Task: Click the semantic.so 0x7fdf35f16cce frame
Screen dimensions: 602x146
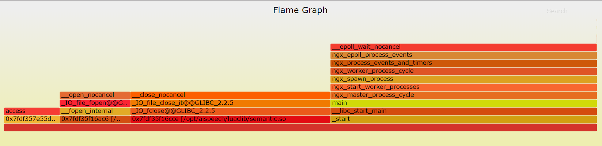Action: (x=230, y=119)
